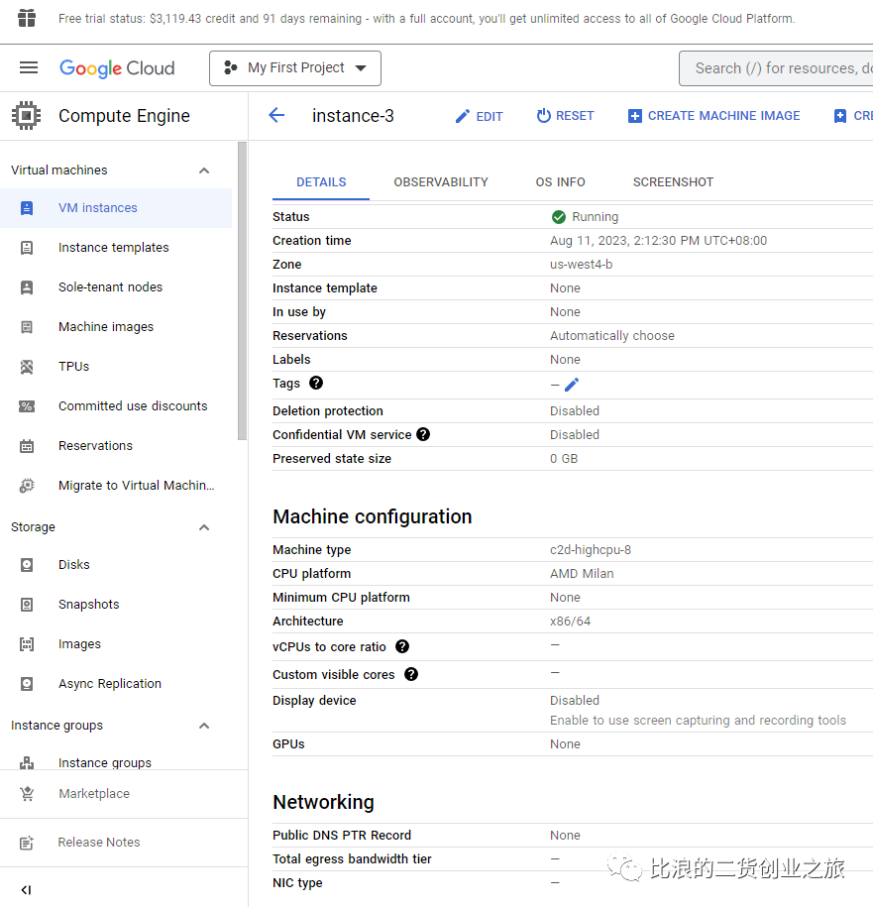Viewport: 873px width, 907px height.
Task: Click the Instance groups icon
Action: (x=27, y=763)
